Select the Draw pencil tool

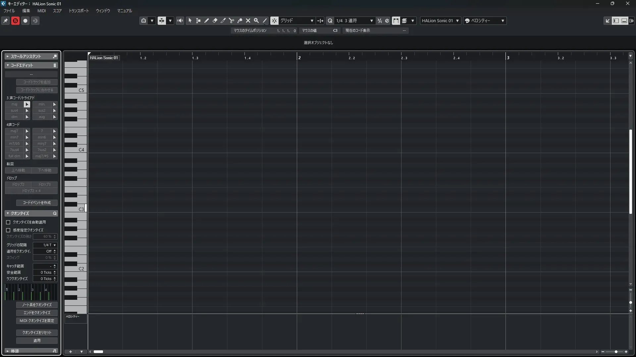(x=206, y=20)
